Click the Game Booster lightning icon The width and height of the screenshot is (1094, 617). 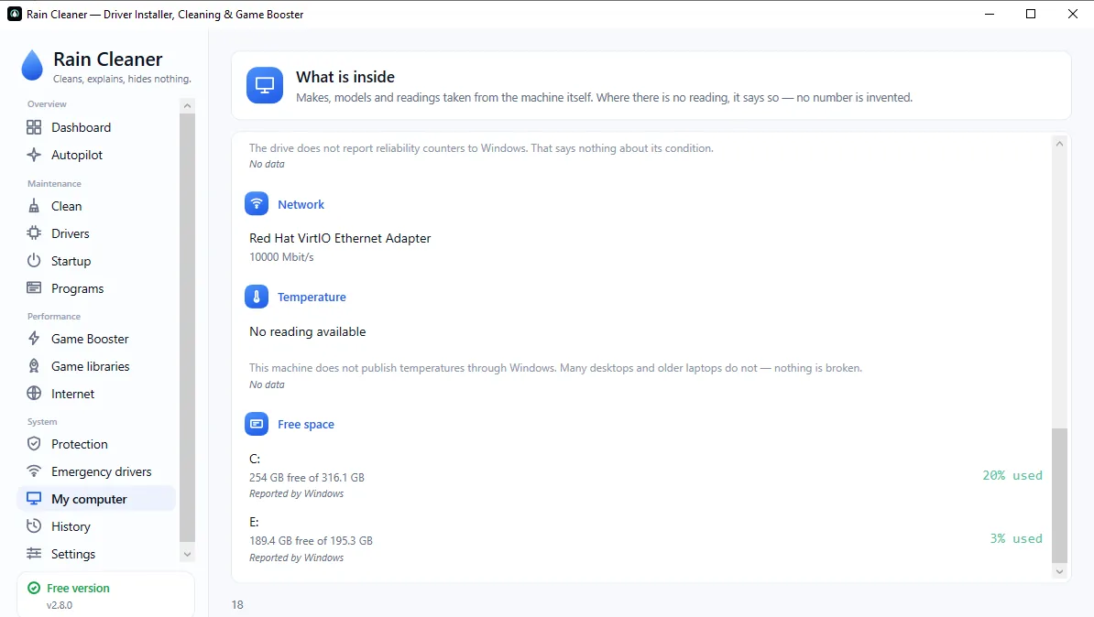[34, 339]
